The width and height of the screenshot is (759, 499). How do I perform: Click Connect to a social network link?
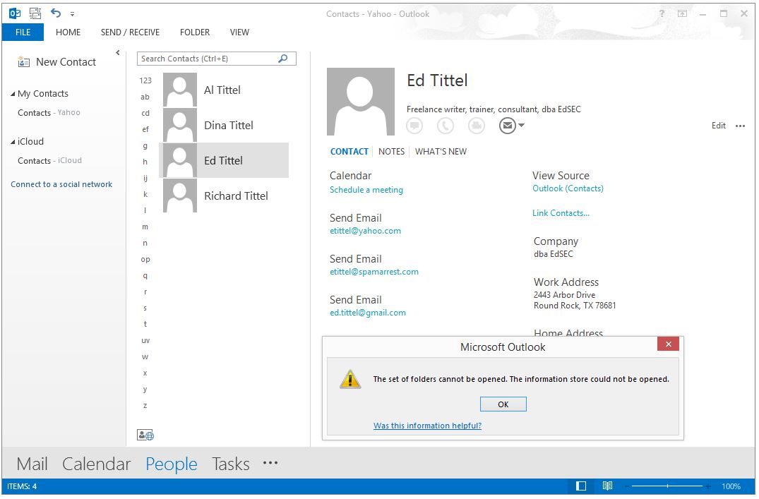[61, 184]
